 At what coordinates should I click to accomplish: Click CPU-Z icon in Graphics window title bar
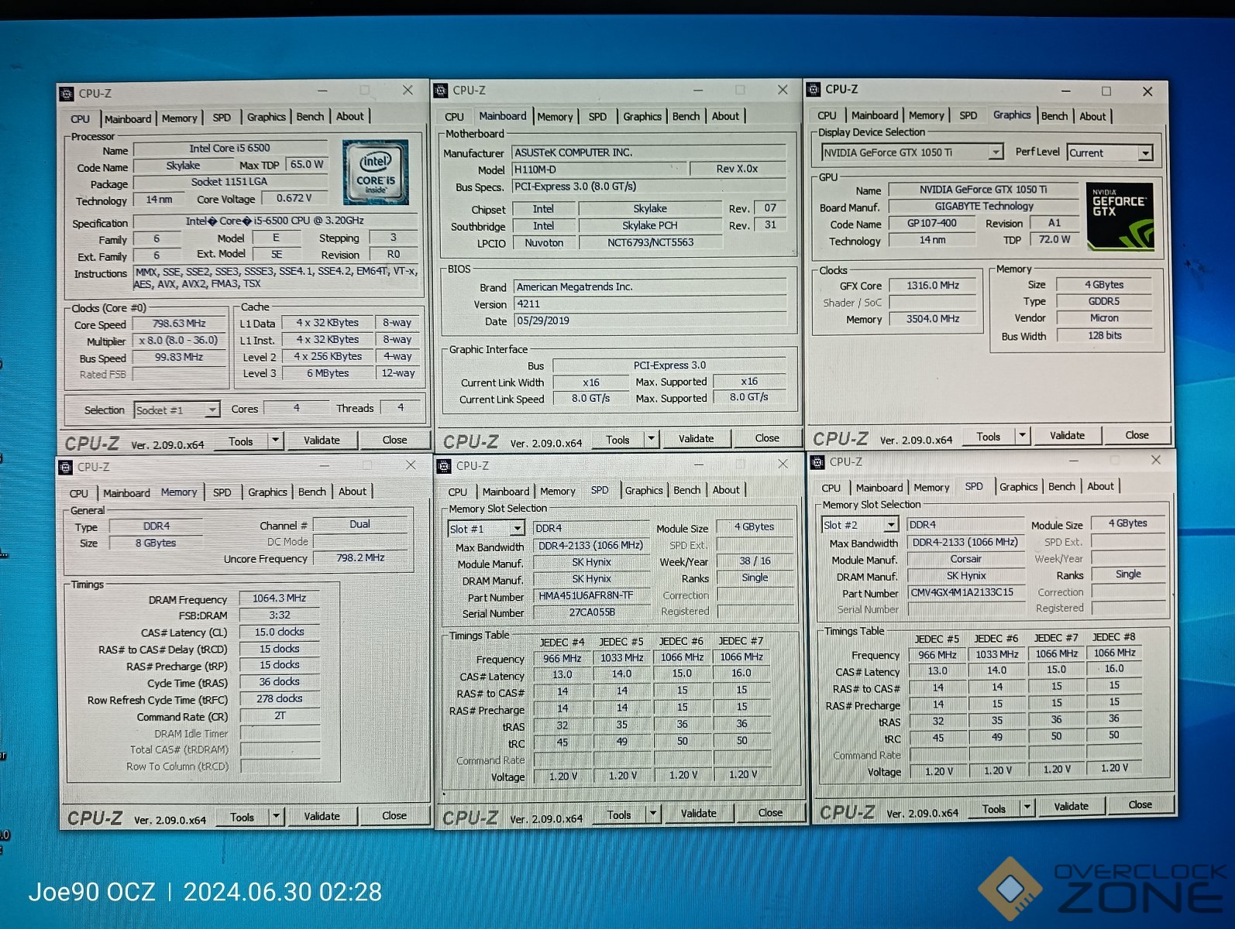coord(814,90)
